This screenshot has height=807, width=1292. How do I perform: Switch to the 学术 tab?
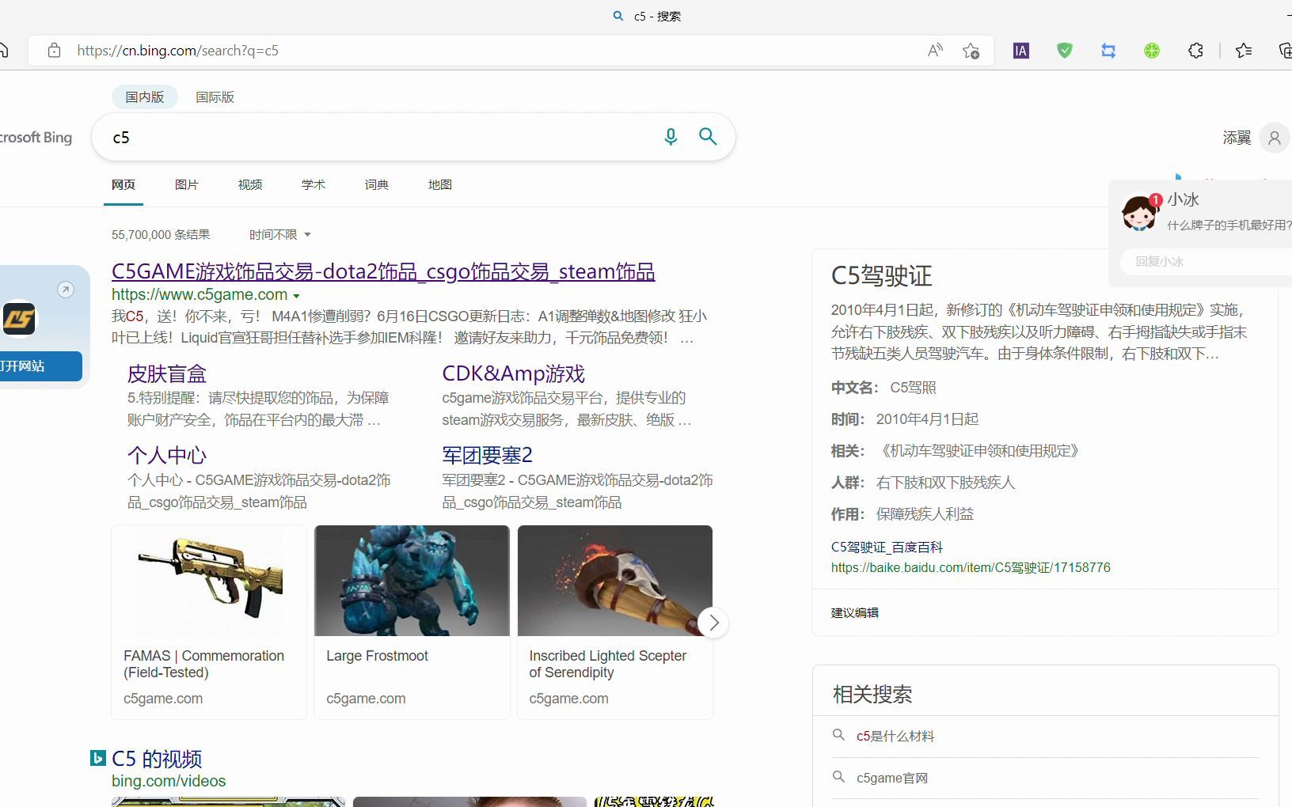313,184
